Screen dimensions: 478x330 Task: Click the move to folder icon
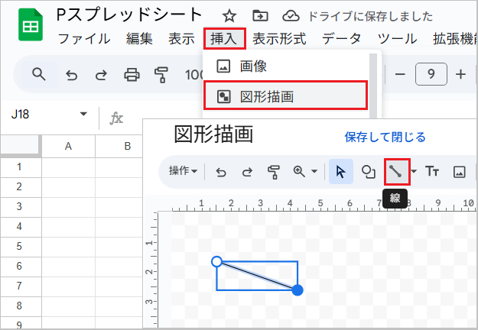pos(260,16)
